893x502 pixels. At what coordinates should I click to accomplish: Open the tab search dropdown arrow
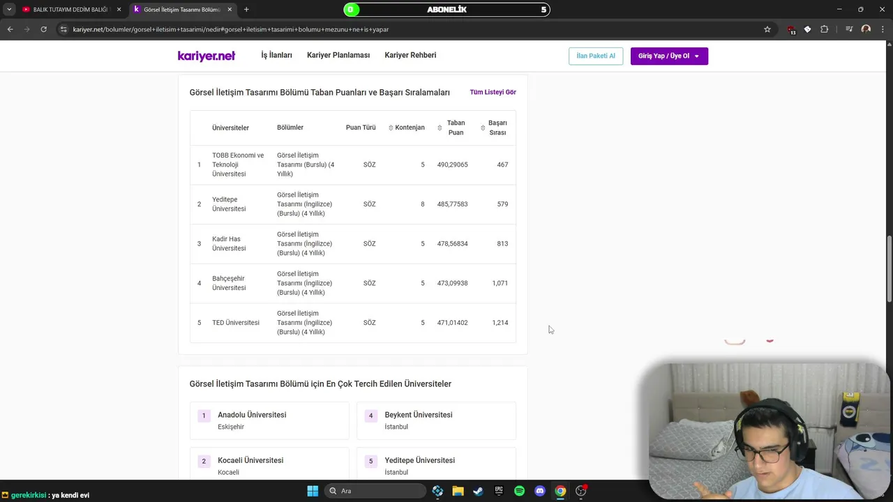(x=9, y=10)
